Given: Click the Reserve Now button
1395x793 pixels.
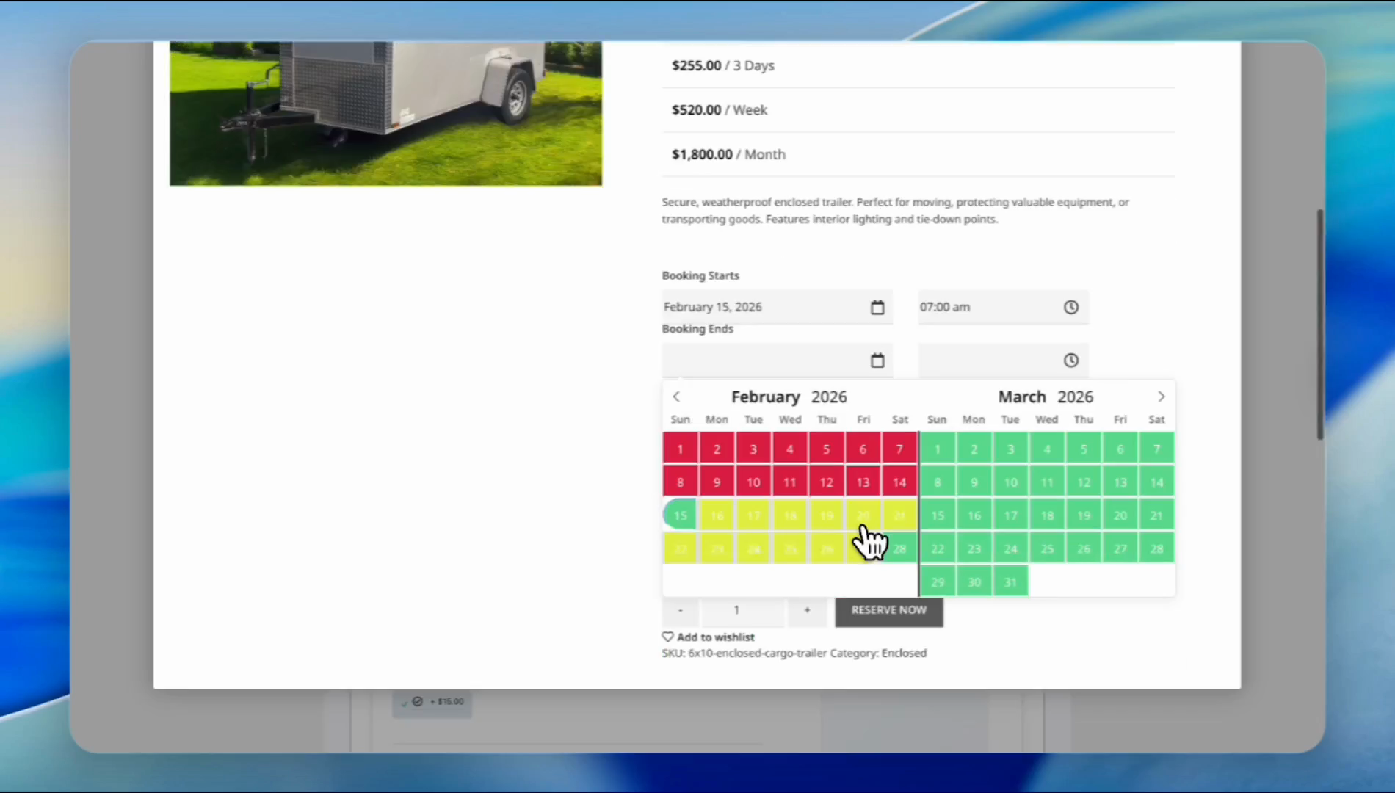Looking at the screenshot, I should click(x=888, y=610).
